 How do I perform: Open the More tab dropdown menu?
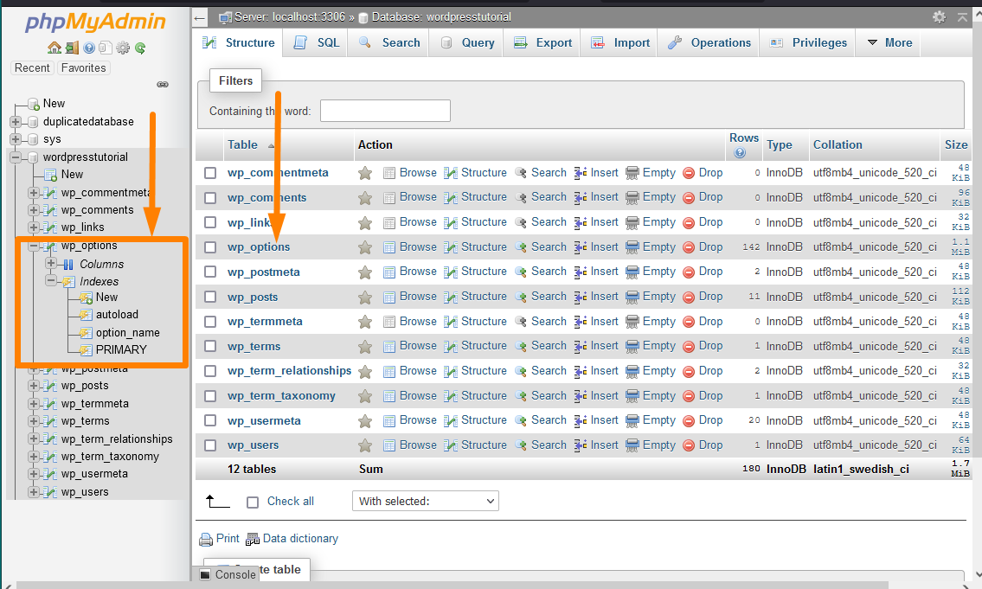(889, 42)
